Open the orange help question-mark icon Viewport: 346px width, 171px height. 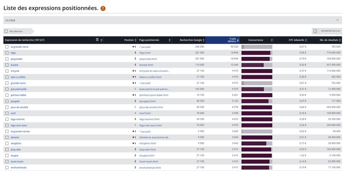(103, 9)
